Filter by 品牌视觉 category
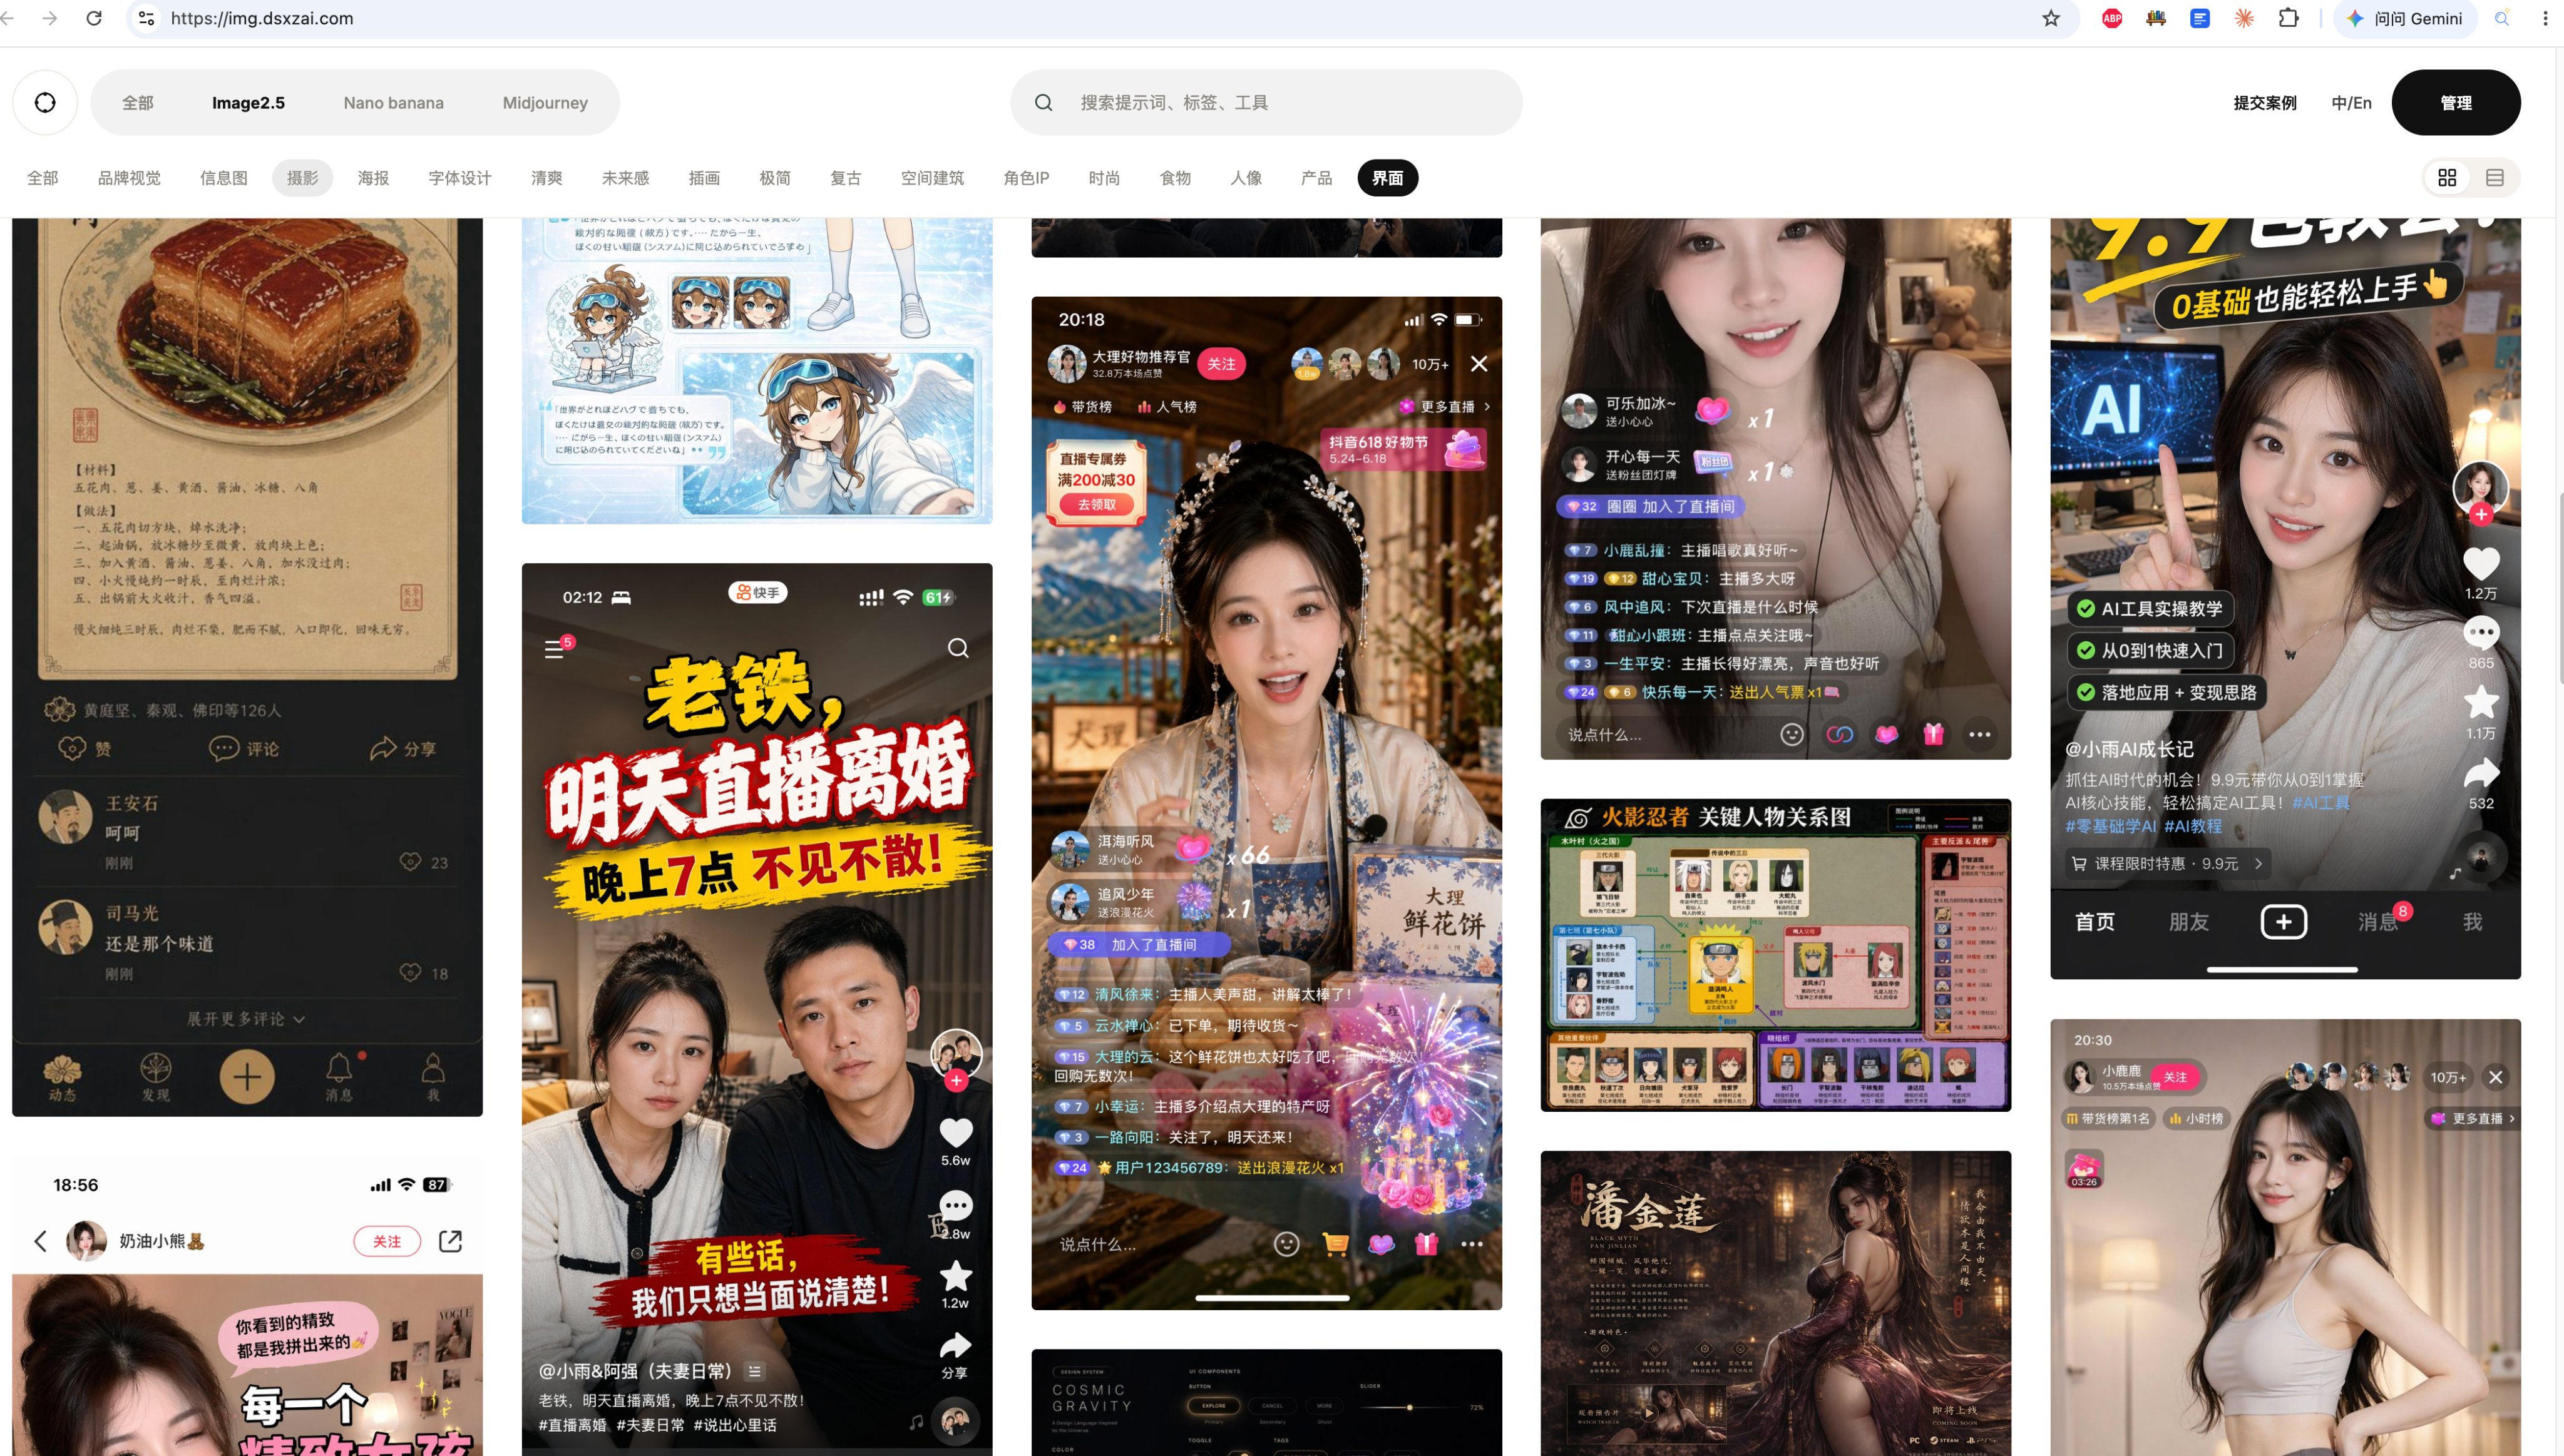The height and width of the screenshot is (1456, 2564). tap(129, 178)
